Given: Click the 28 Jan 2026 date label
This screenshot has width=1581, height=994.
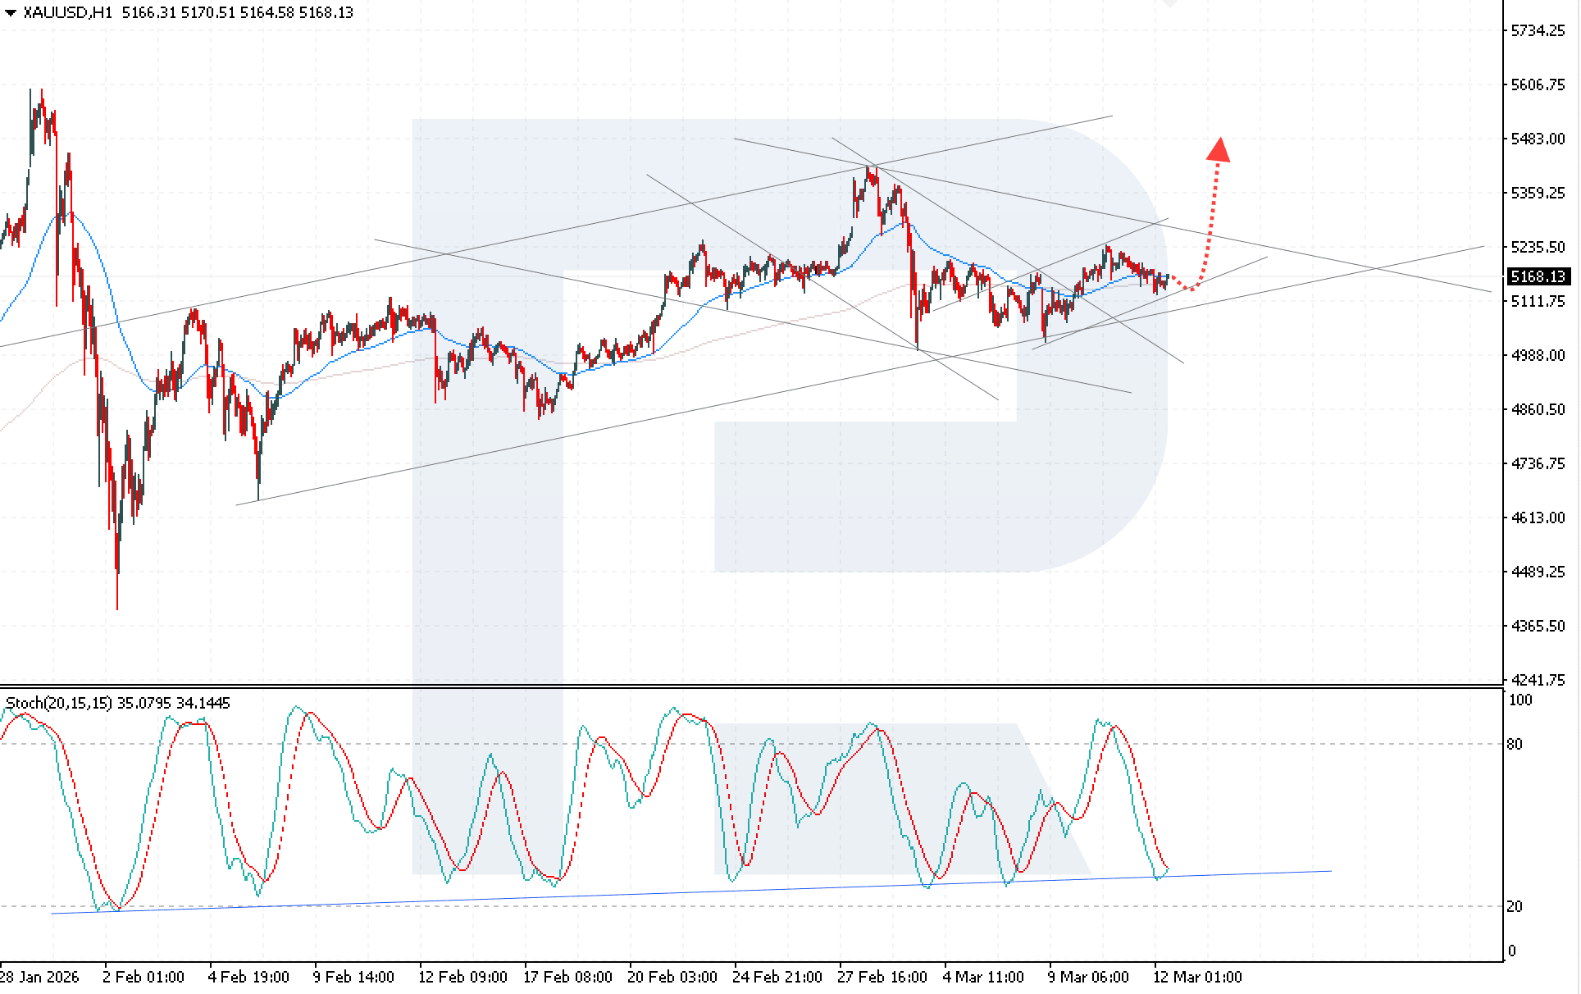Looking at the screenshot, I should (x=39, y=977).
